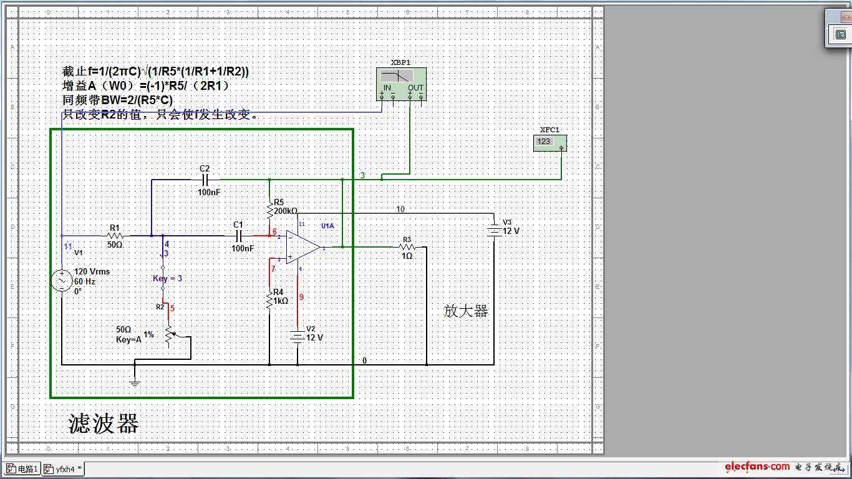This screenshot has width=852, height=479.
Task: Click the 200kΩ value of R5
Action: [286, 211]
